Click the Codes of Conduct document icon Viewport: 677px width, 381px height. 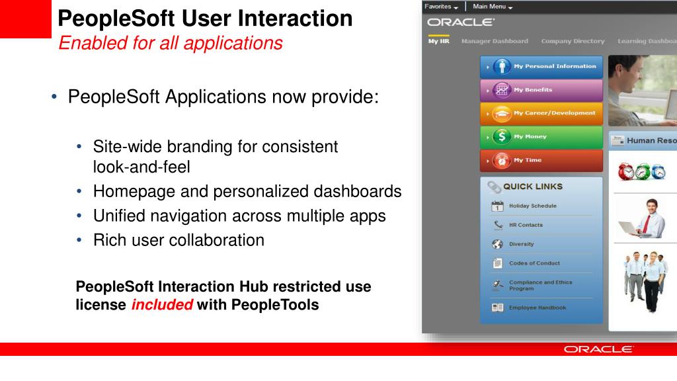pyautogui.click(x=497, y=263)
